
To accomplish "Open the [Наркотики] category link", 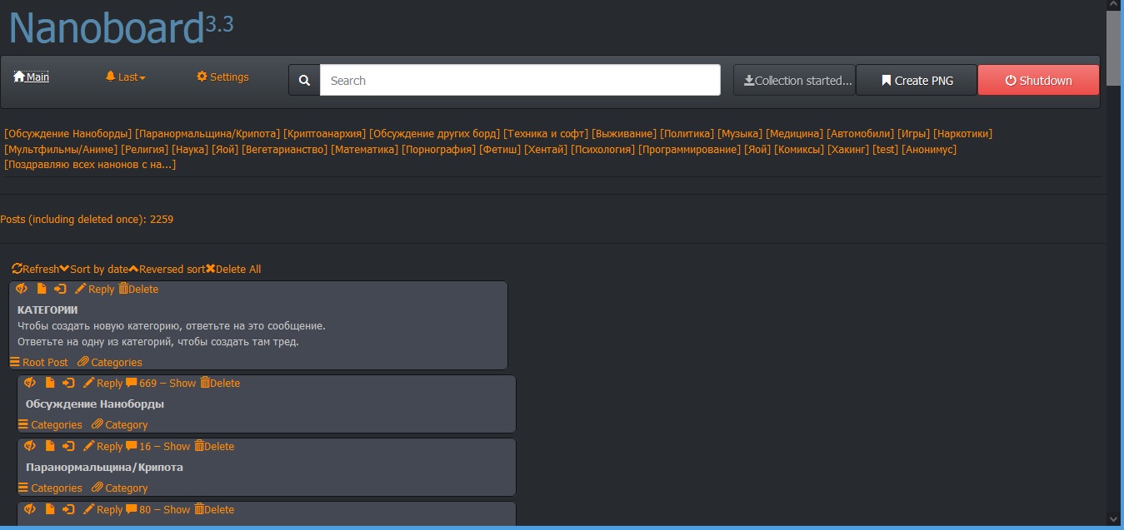I will (x=963, y=133).
